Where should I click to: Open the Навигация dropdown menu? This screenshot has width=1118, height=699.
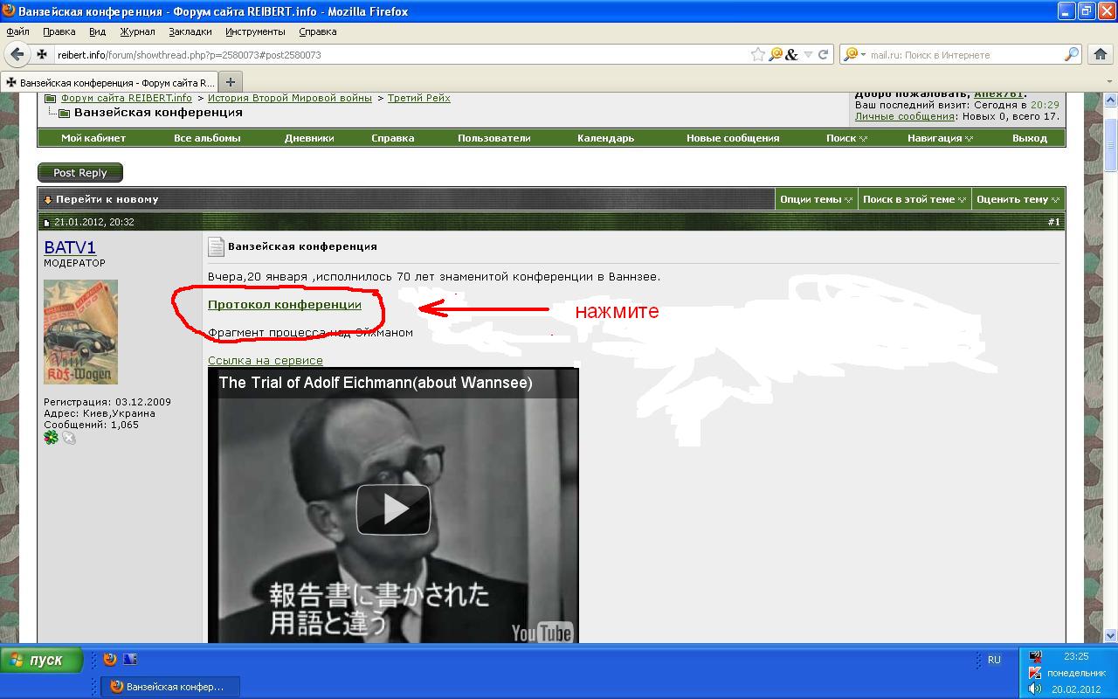tap(939, 138)
